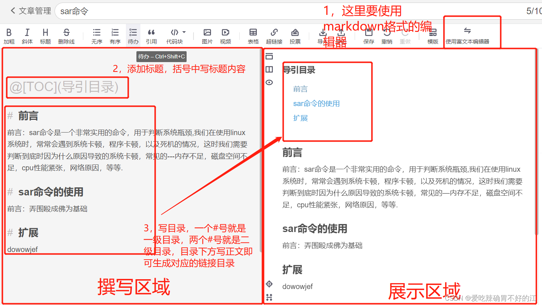Click the "dowowjef" line in the editor

pos(23,249)
